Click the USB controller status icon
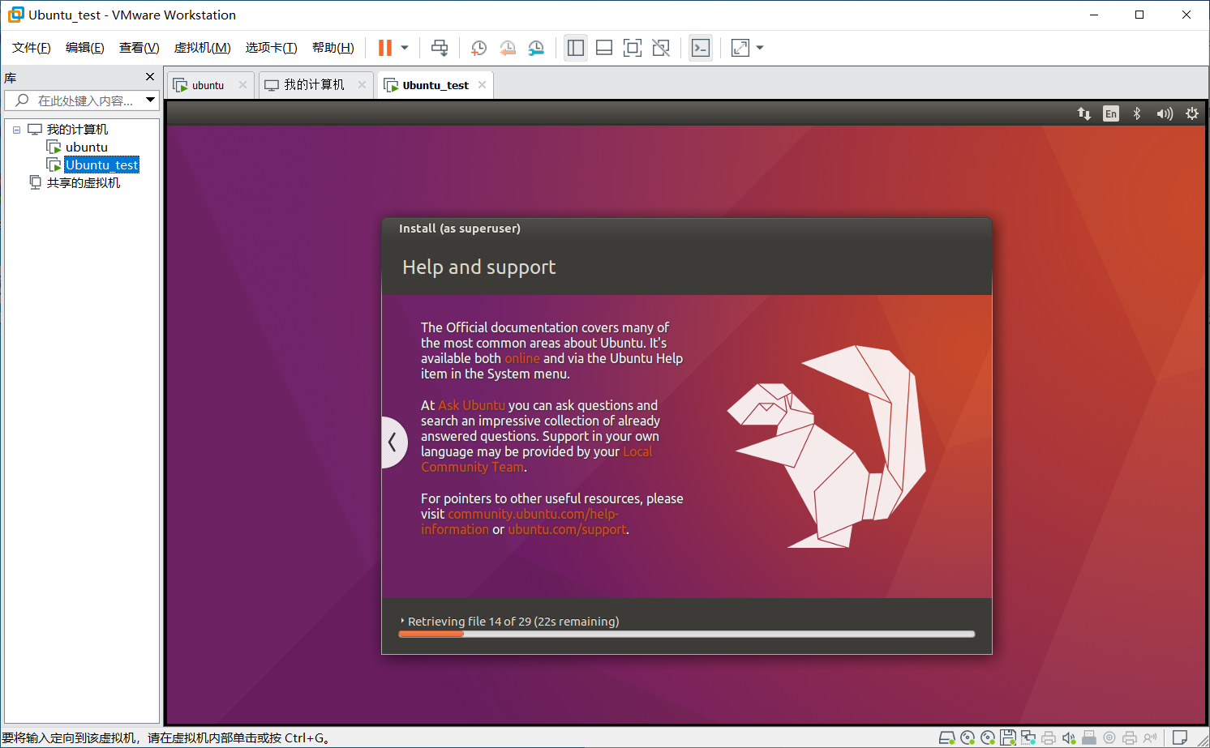The height and width of the screenshot is (748, 1210). [x=1089, y=737]
